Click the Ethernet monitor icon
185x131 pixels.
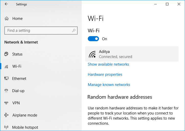coord(7,79)
